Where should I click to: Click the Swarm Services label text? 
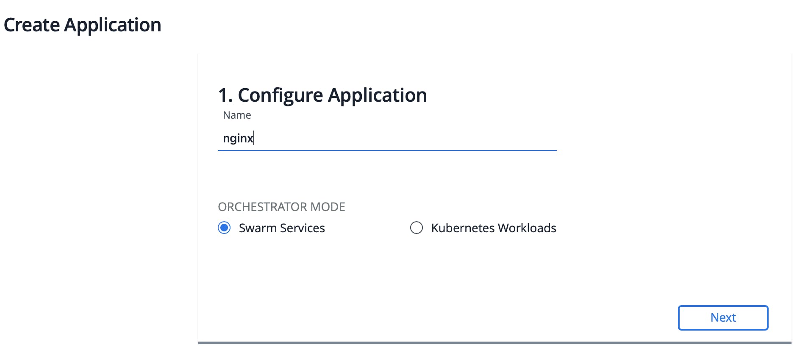[282, 228]
